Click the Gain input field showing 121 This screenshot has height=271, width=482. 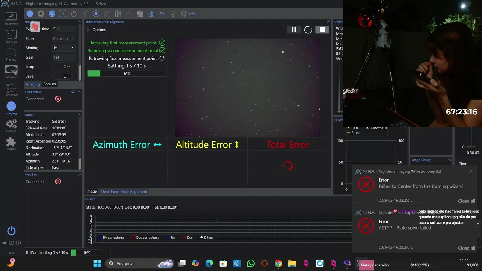pos(63,57)
